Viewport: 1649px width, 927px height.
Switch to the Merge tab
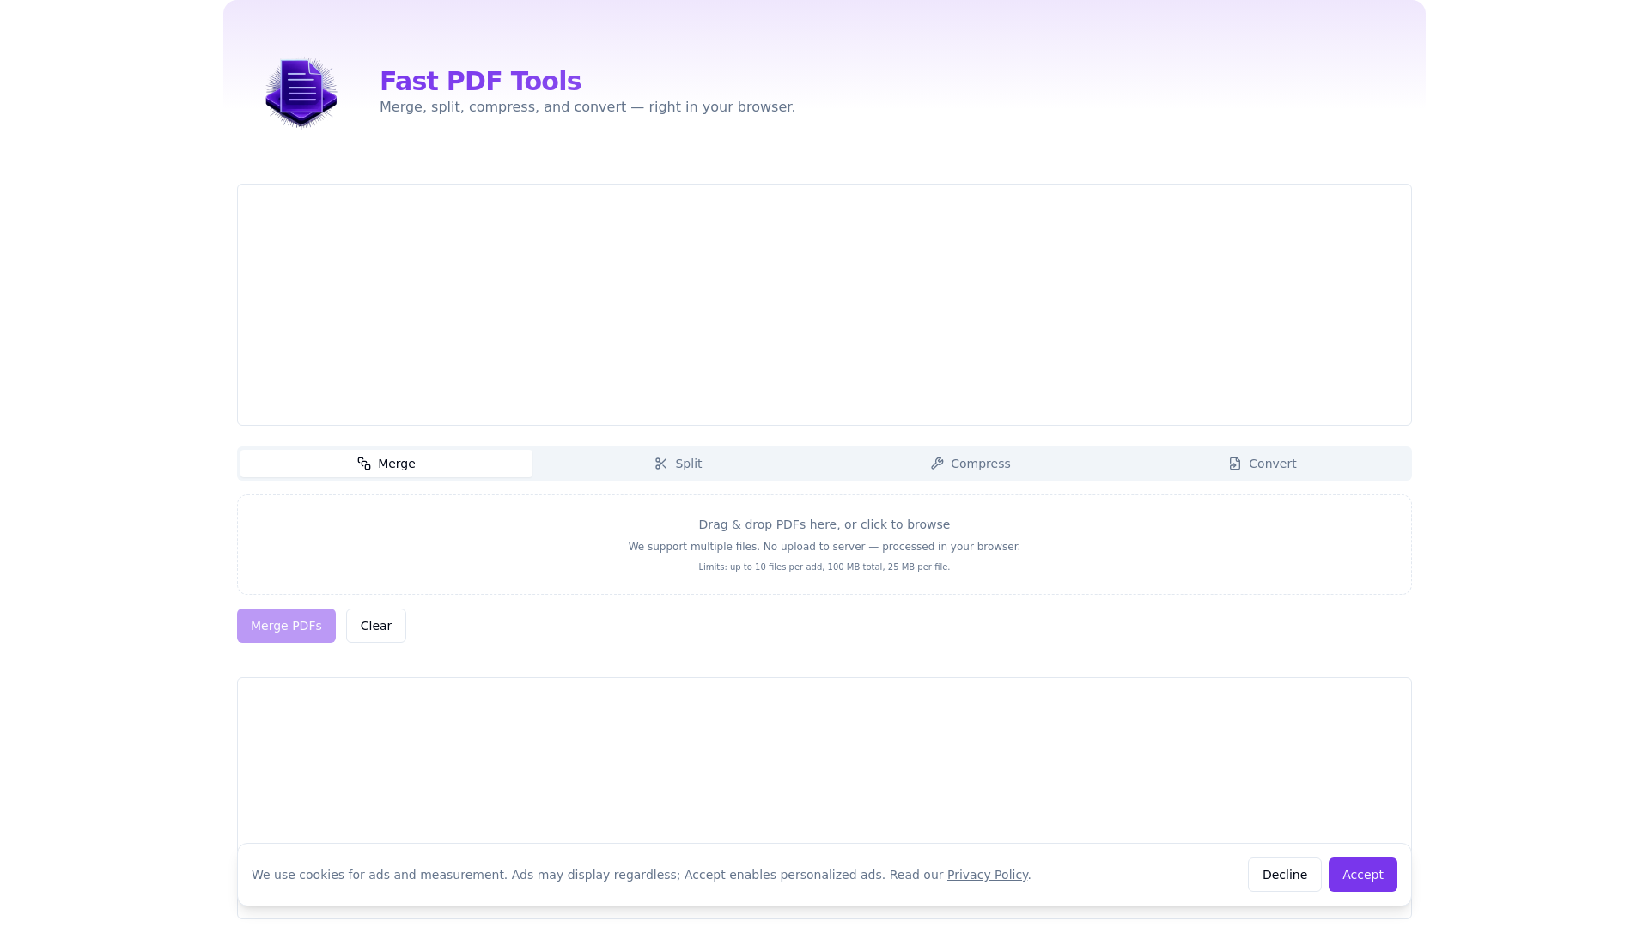[386, 463]
